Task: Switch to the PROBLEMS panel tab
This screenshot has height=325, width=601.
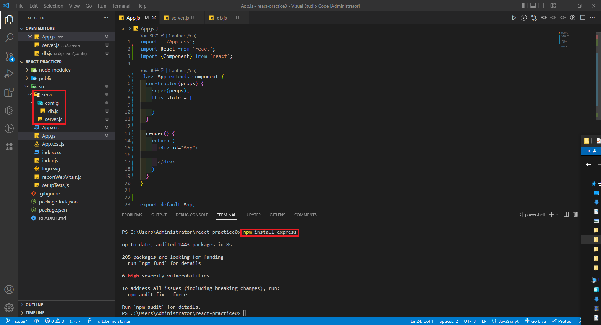Action: pyautogui.click(x=132, y=215)
